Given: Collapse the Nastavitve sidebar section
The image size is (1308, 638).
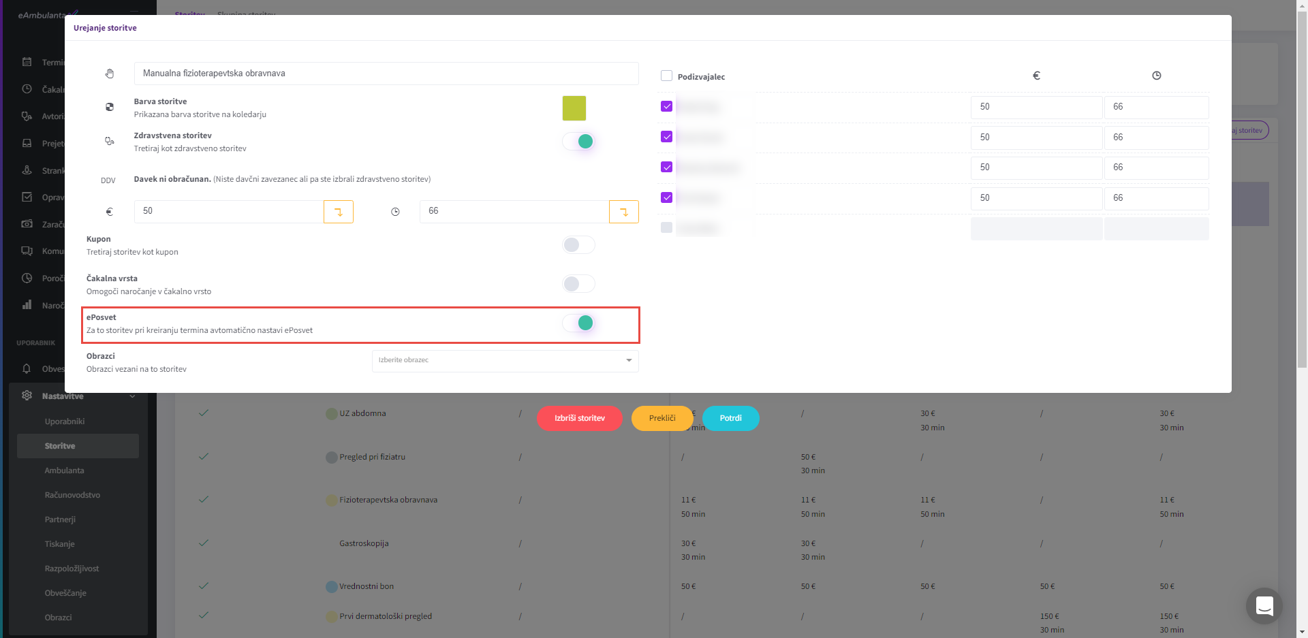Looking at the screenshot, I should (132, 396).
